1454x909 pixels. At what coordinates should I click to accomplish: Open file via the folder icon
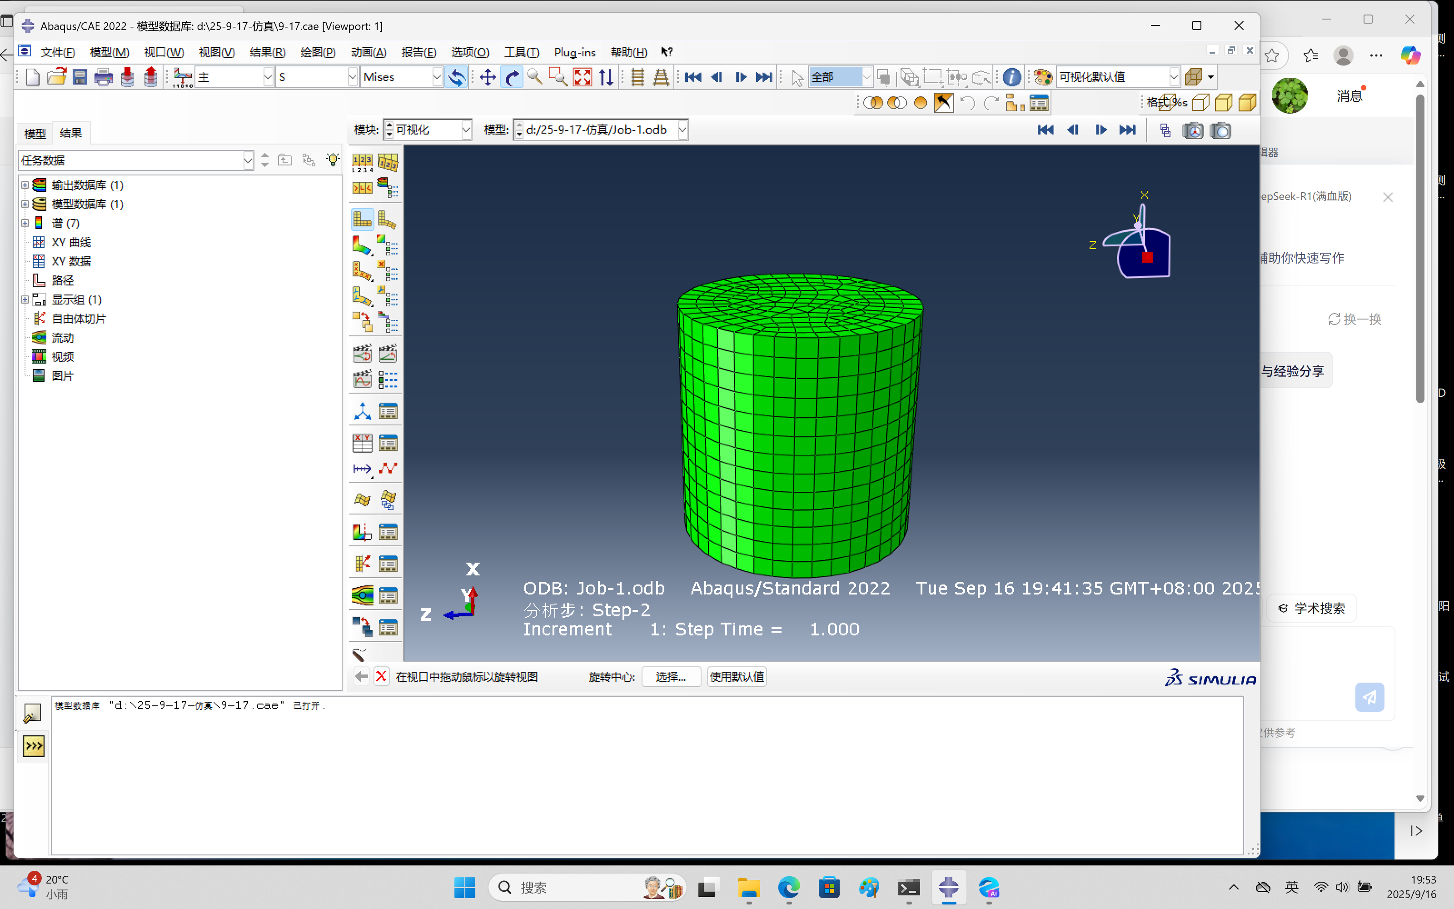[57, 77]
